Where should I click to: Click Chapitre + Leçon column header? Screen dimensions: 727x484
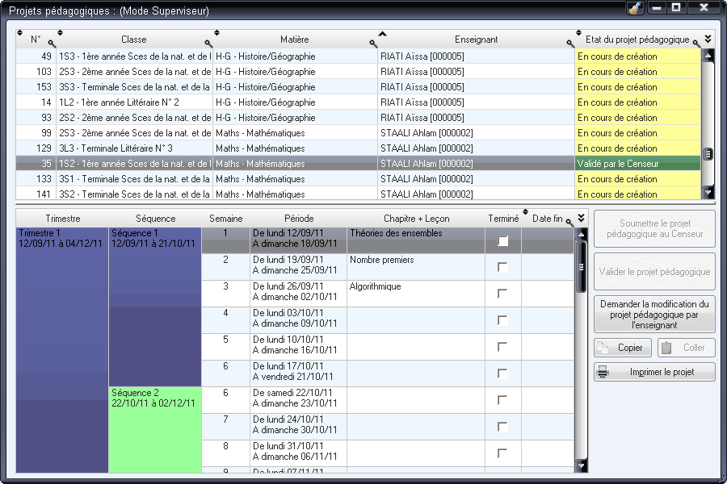point(416,219)
